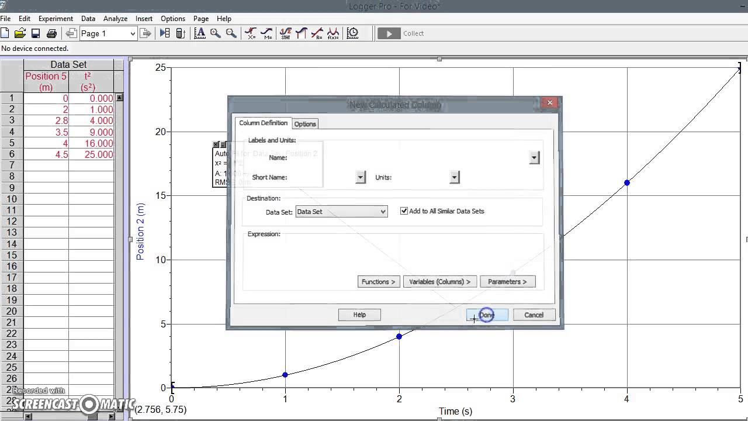
Task: Select the Zoom Out magnifier
Action: coord(231,33)
